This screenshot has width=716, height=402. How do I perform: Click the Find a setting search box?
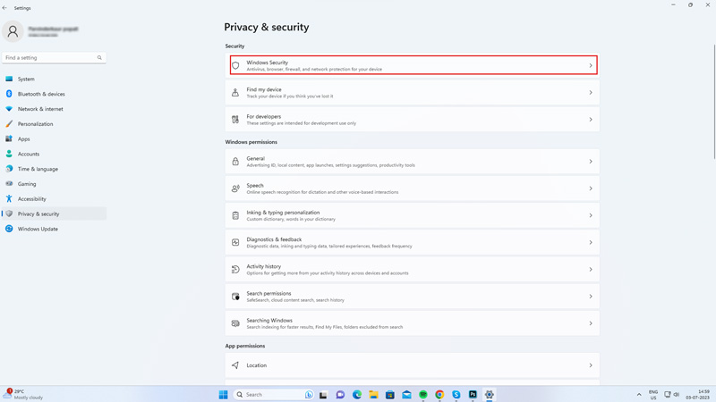point(54,58)
